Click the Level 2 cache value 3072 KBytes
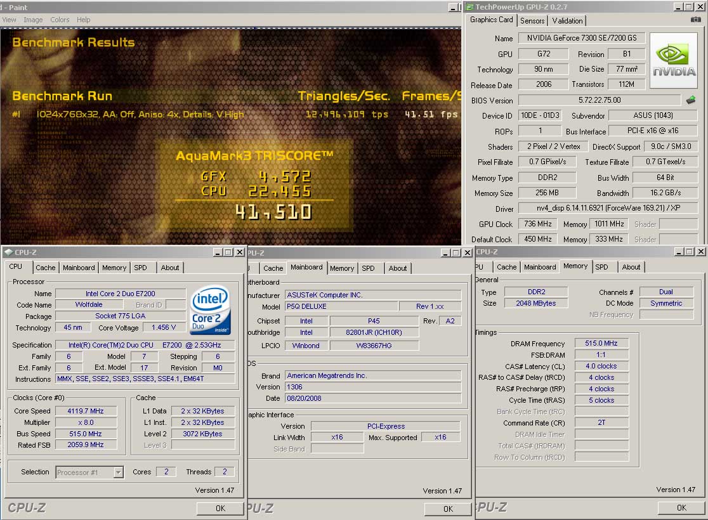The image size is (708, 520). tap(202, 434)
